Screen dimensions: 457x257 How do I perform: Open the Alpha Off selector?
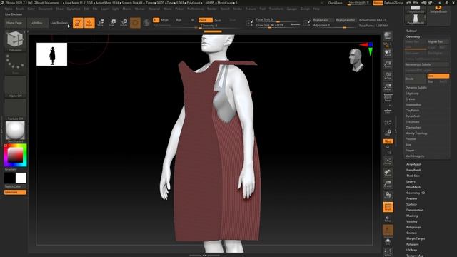click(15, 87)
